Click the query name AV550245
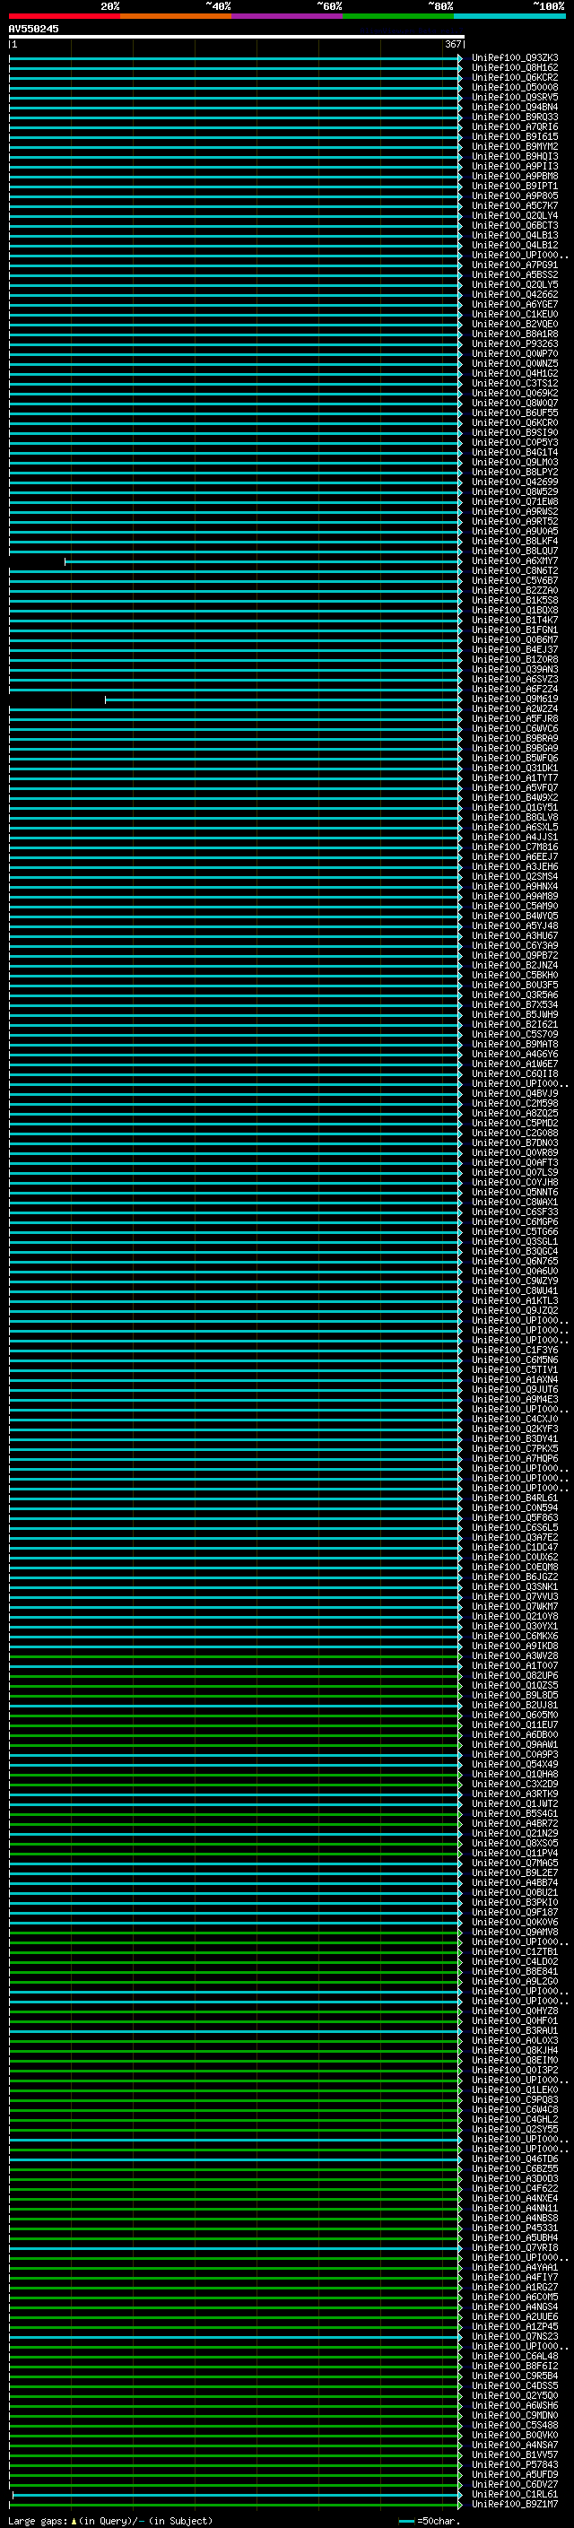The height and width of the screenshot is (2528, 574). coord(33,29)
